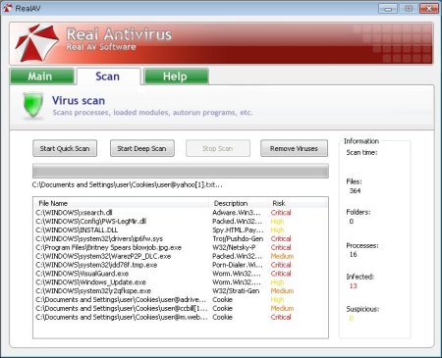Select the jdd78f.tmp.exe row
The image size is (442, 358).
[x=181, y=265]
